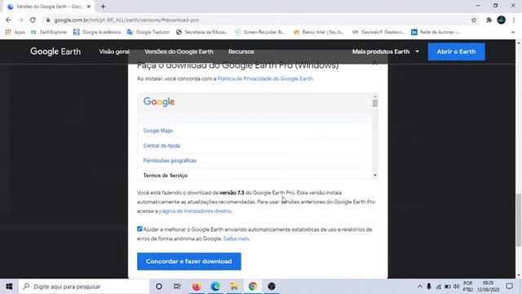Click the page vertical scrollbar thumb

point(519,220)
